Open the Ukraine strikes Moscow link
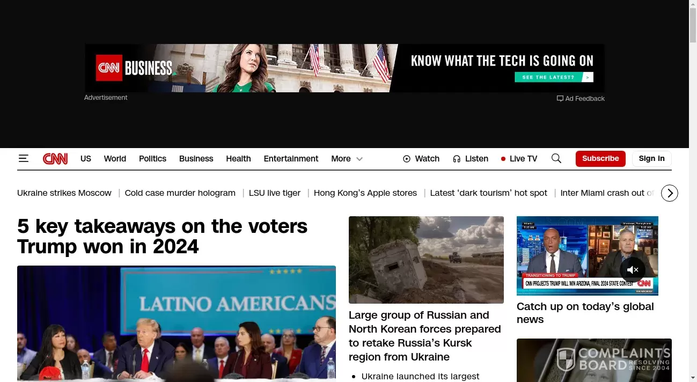This screenshot has width=697, height=382. click(64, 193)
